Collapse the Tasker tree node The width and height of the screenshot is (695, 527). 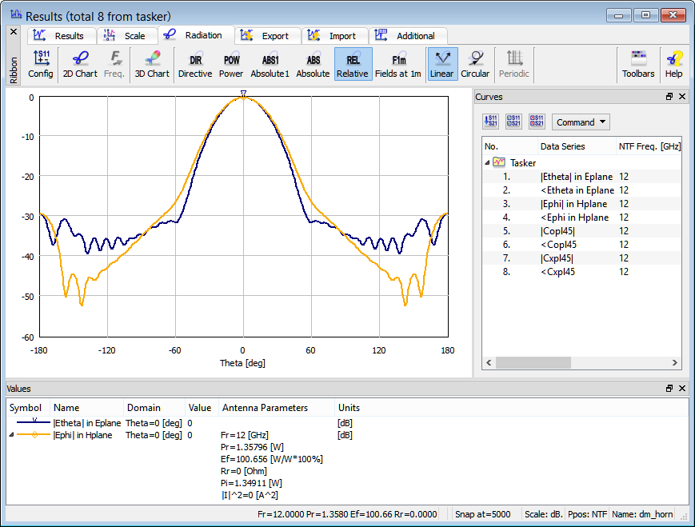[x=487, y=162]
